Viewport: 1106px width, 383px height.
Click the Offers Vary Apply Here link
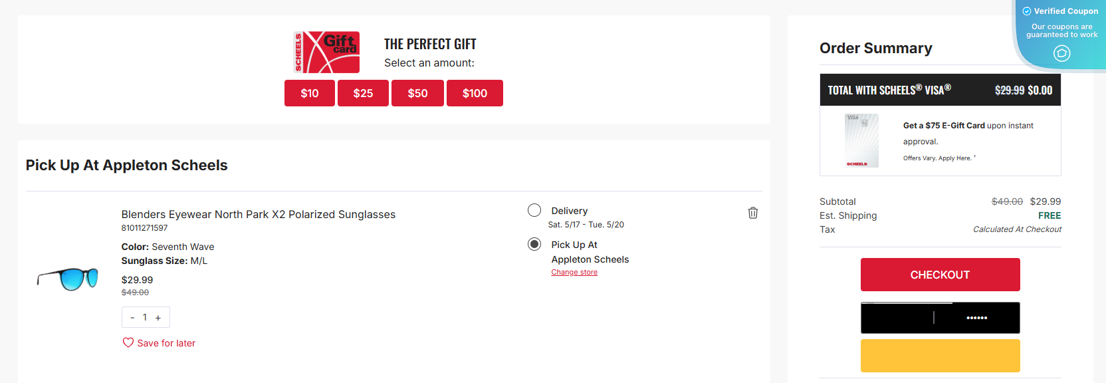pos(937,158)
